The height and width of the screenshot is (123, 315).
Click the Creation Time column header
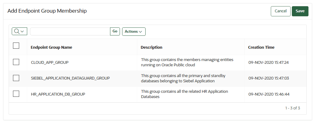[x=261, y=47]
